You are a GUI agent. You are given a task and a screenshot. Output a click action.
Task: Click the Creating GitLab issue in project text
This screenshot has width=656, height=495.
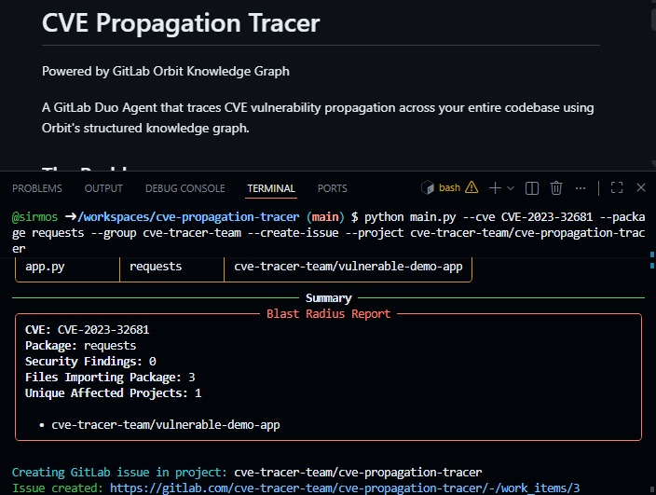coord(119,472)
